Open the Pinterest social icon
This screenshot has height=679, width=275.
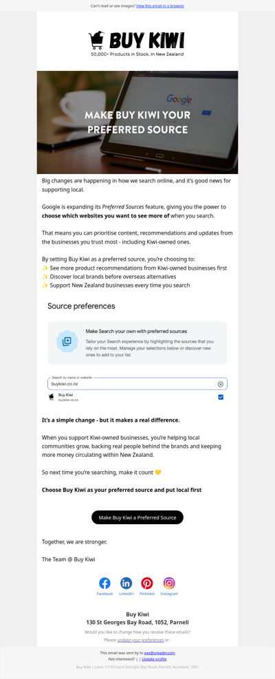click(x=147, y=583)
